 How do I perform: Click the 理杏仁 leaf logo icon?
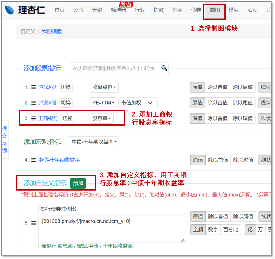[x=9, y=10]
